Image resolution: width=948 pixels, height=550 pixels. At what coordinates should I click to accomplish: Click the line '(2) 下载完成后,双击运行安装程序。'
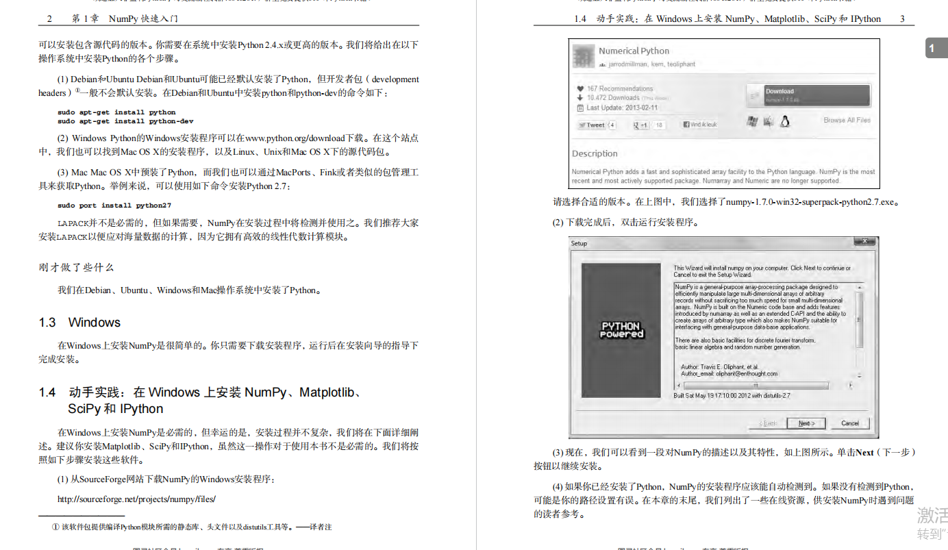click(625, 223)
